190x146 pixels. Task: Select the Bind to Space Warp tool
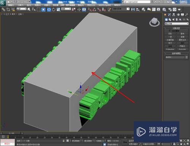point(13,10)
